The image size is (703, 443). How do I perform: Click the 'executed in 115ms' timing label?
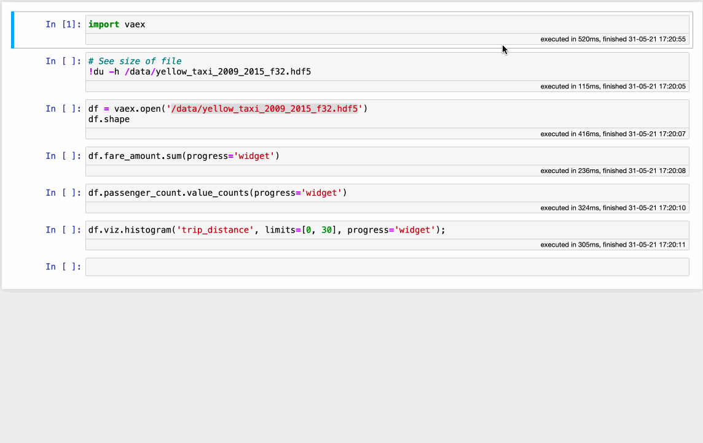(x=613, y=87)
